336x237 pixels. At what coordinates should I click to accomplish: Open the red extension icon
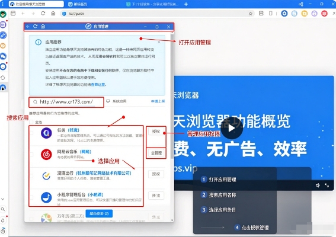324,14
